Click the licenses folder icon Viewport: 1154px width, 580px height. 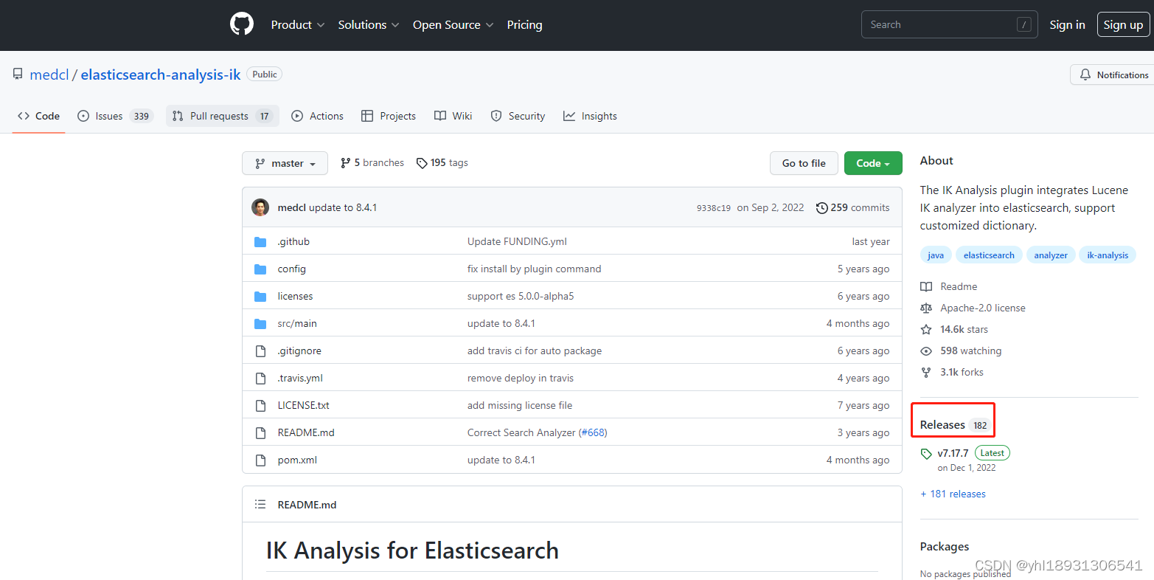coord(260,296)
